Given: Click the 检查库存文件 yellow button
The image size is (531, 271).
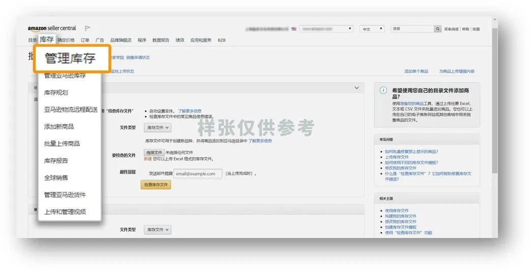Looking at the screenshot, I should 156,185.
